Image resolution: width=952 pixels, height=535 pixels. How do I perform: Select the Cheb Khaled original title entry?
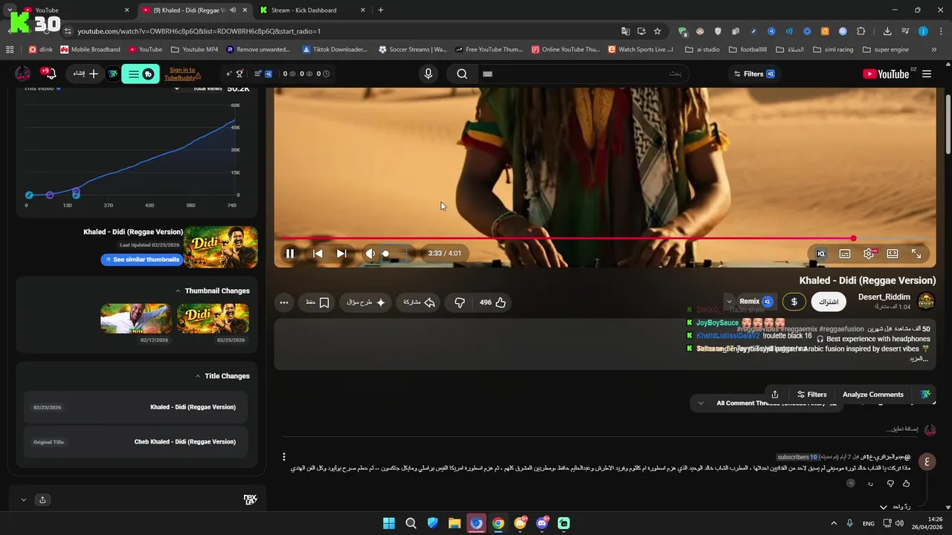coord(136,441)
